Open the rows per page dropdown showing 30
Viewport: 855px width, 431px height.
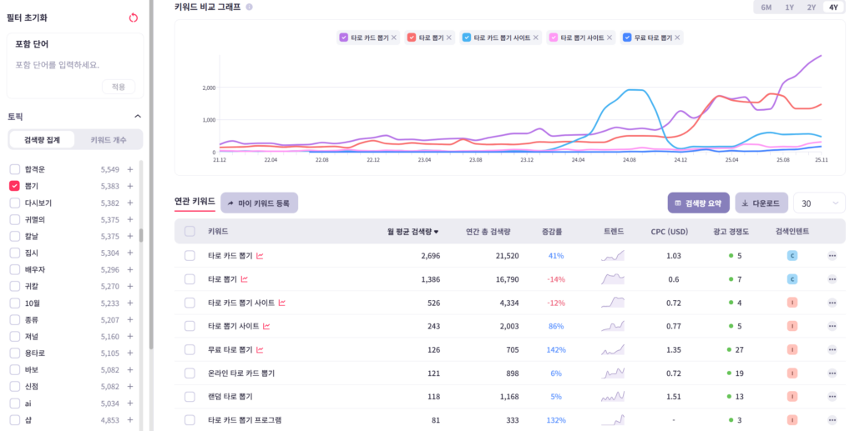[821, 203]
